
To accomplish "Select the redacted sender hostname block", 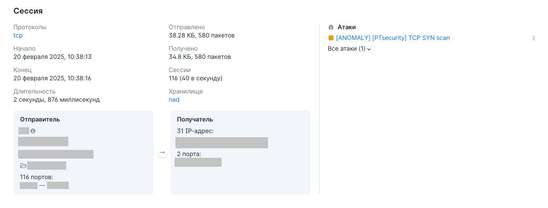I will pos(56,154).
